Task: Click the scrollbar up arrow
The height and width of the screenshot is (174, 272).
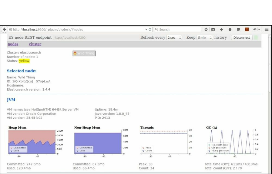Action: pos(270,35)
